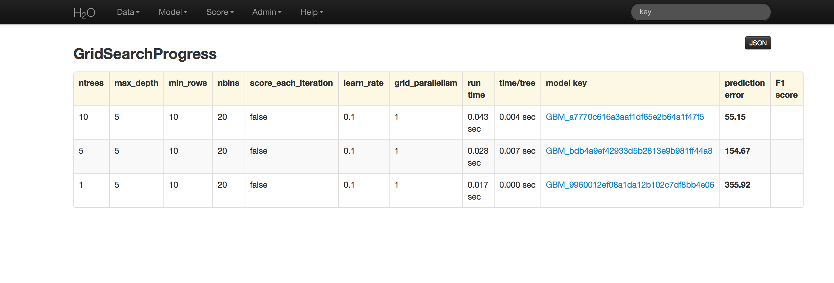The width and height of the screenshot is (834, 283).
Task: Open the Score dropdown
Action: (x=220, y=12)
